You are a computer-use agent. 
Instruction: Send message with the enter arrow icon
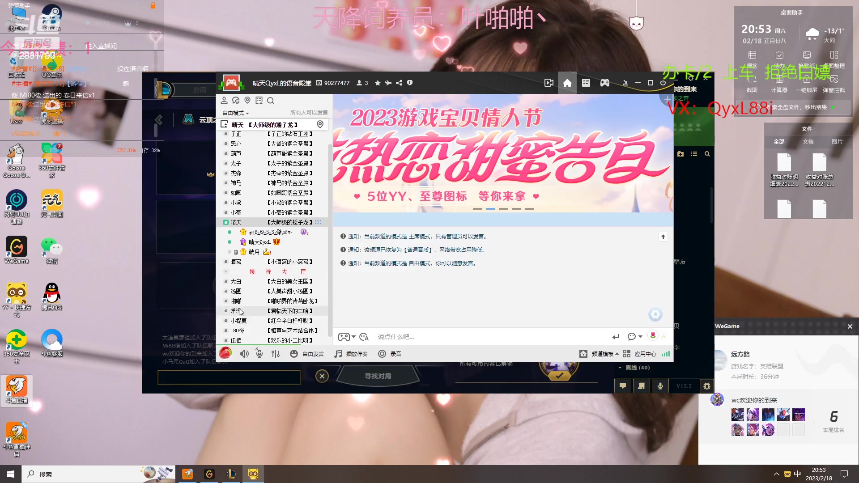tap(616, 337)
